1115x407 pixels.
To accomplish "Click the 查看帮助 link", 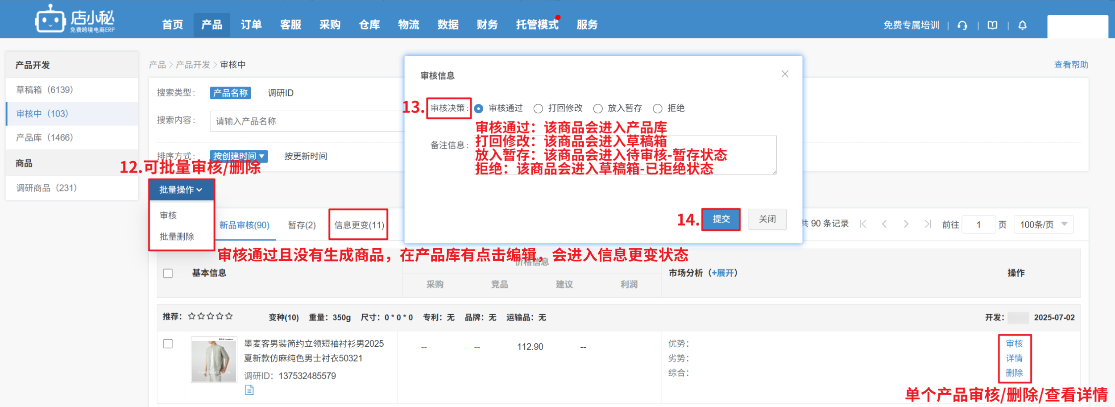I will point(1071,65).
